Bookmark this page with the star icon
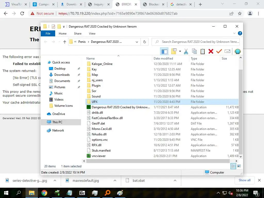The width and height of the screenshot is (264, 198). coord(240,13)
